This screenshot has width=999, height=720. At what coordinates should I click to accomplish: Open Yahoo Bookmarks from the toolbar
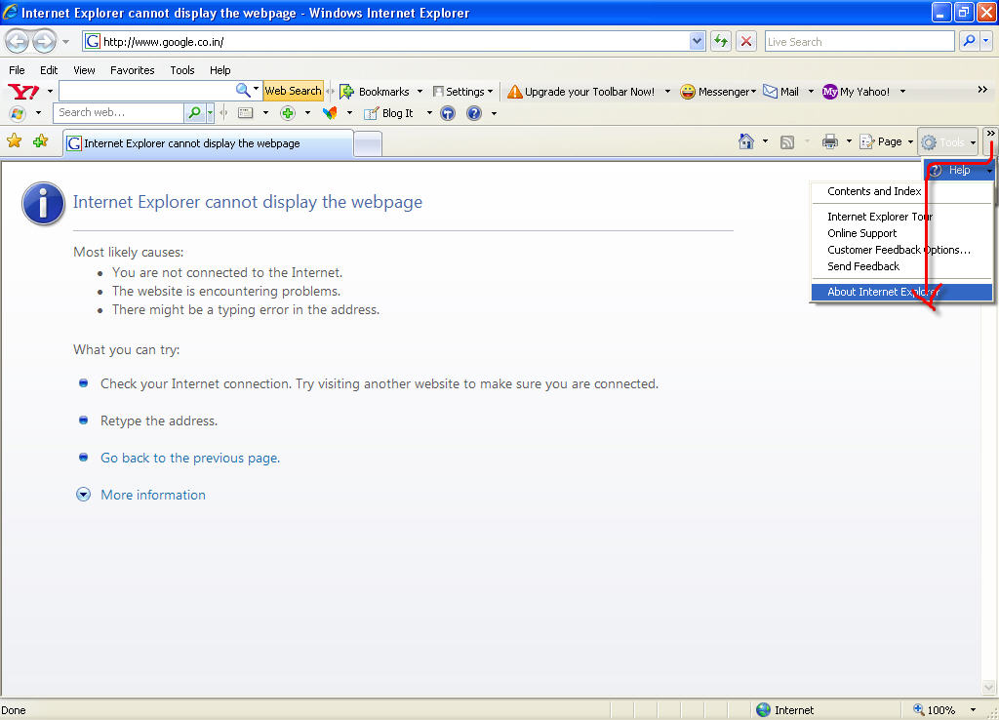tap(376, 92)
